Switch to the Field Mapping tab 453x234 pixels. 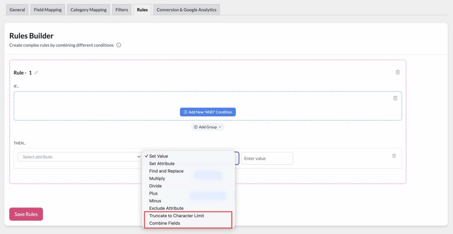click(x=48, y=10)
